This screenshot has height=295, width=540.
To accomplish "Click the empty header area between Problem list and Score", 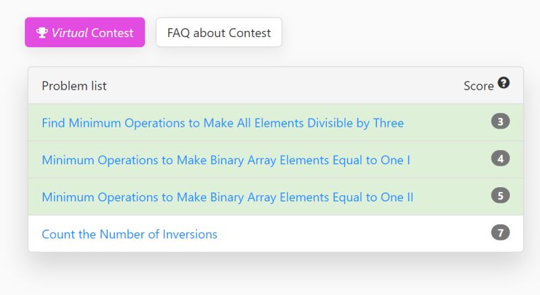I will tap(283, 86).
